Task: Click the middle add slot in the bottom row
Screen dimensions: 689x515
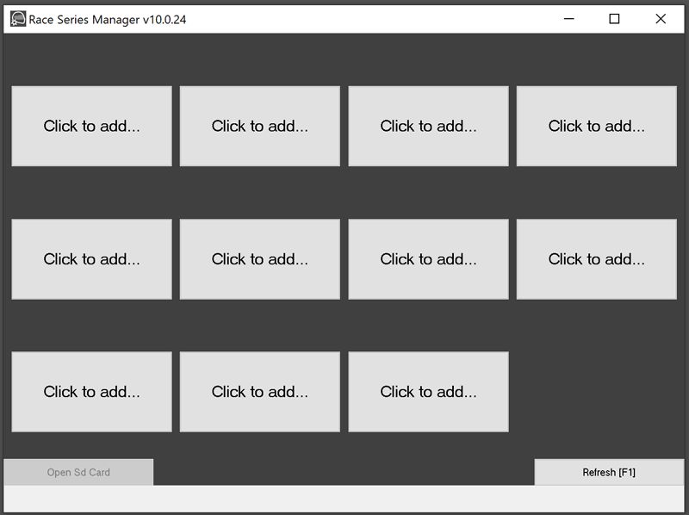Action: point(259,391)
